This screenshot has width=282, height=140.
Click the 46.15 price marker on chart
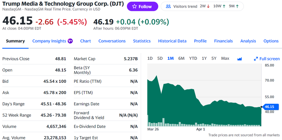point(269,107)
